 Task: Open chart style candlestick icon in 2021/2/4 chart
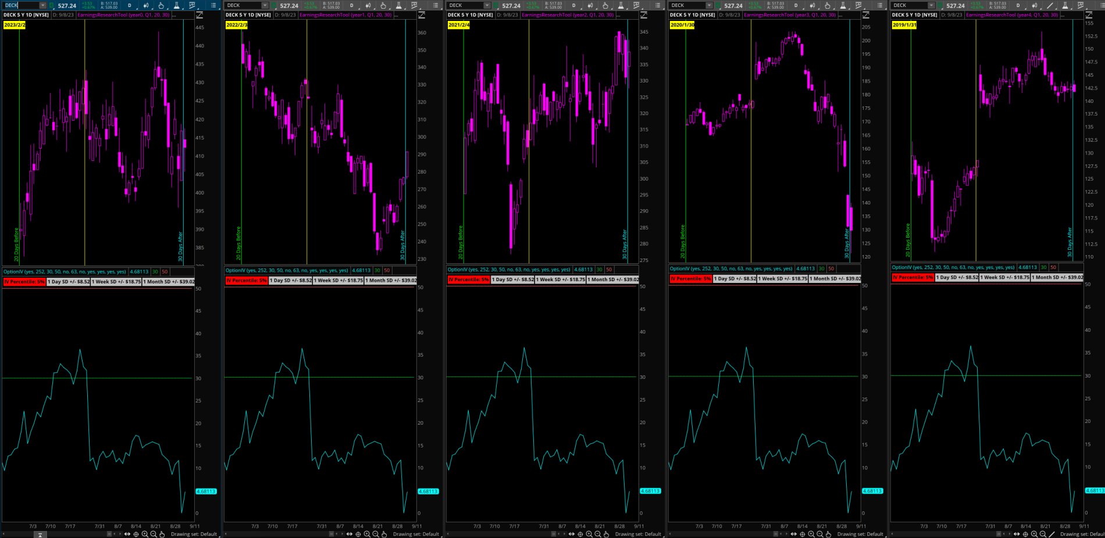click(x=590, y=5)
